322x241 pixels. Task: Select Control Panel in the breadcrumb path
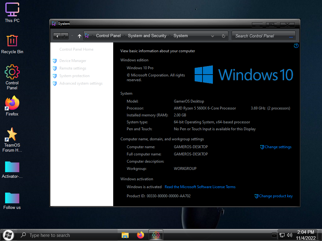click(x=108, y=36)
